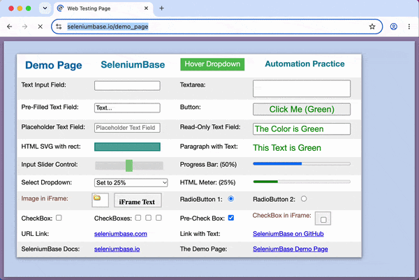This screenshot has height=280, width=419.
Task: Close the Web Testing Page tab
Action: tap(146, 8)
